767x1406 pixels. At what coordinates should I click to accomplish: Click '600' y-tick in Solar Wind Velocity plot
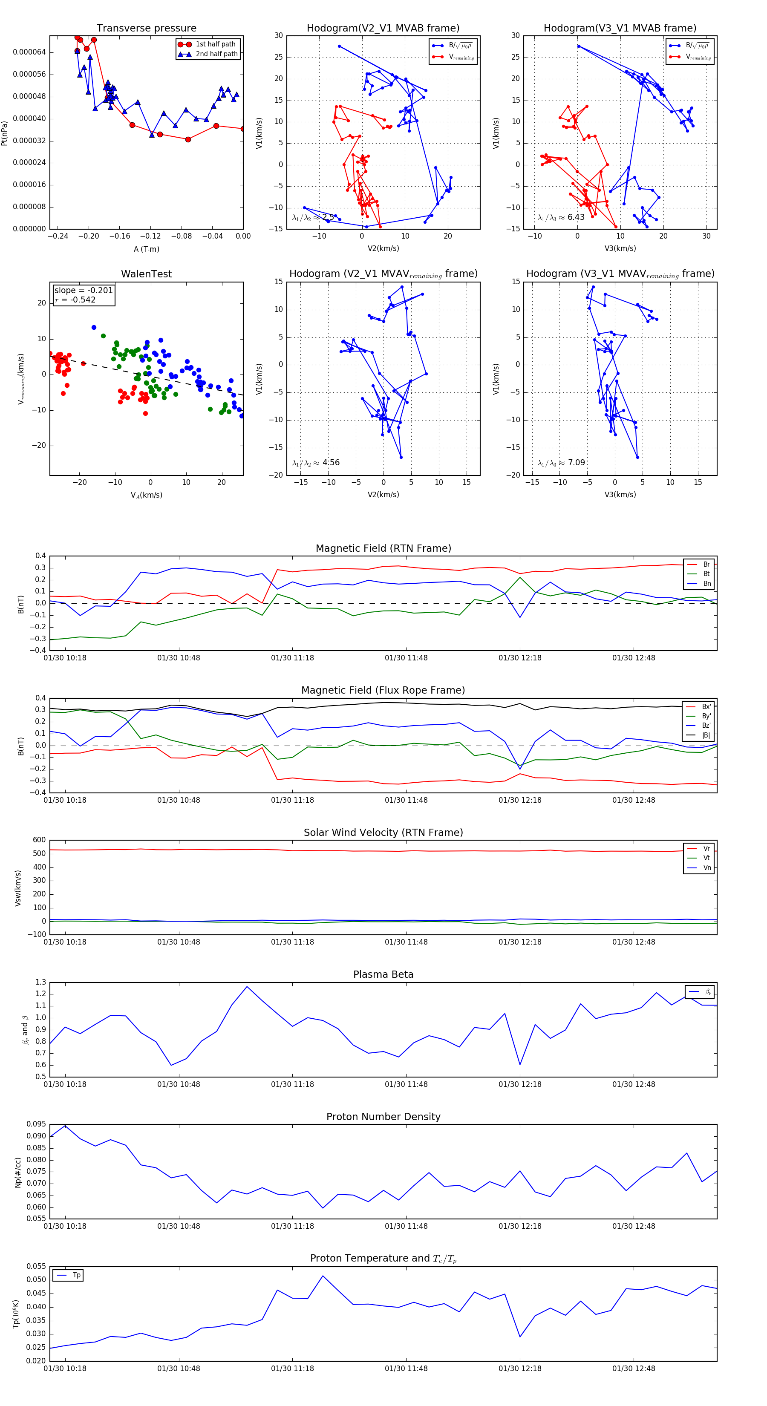tap(39, 840)
